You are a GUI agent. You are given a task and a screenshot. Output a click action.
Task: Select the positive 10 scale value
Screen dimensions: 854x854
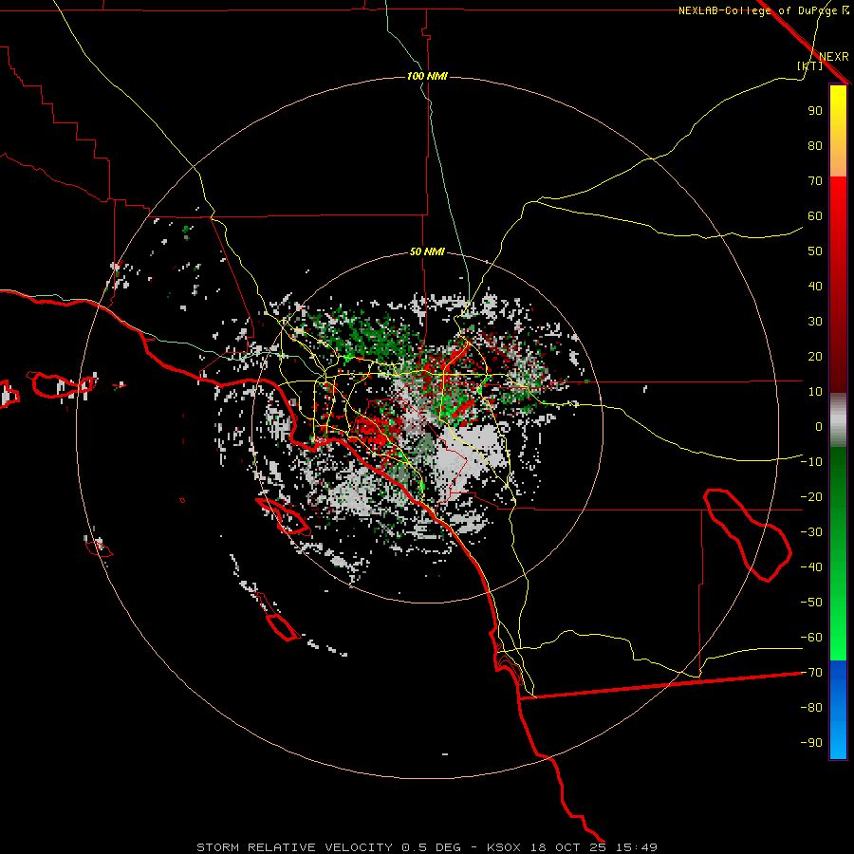[815, 392]
